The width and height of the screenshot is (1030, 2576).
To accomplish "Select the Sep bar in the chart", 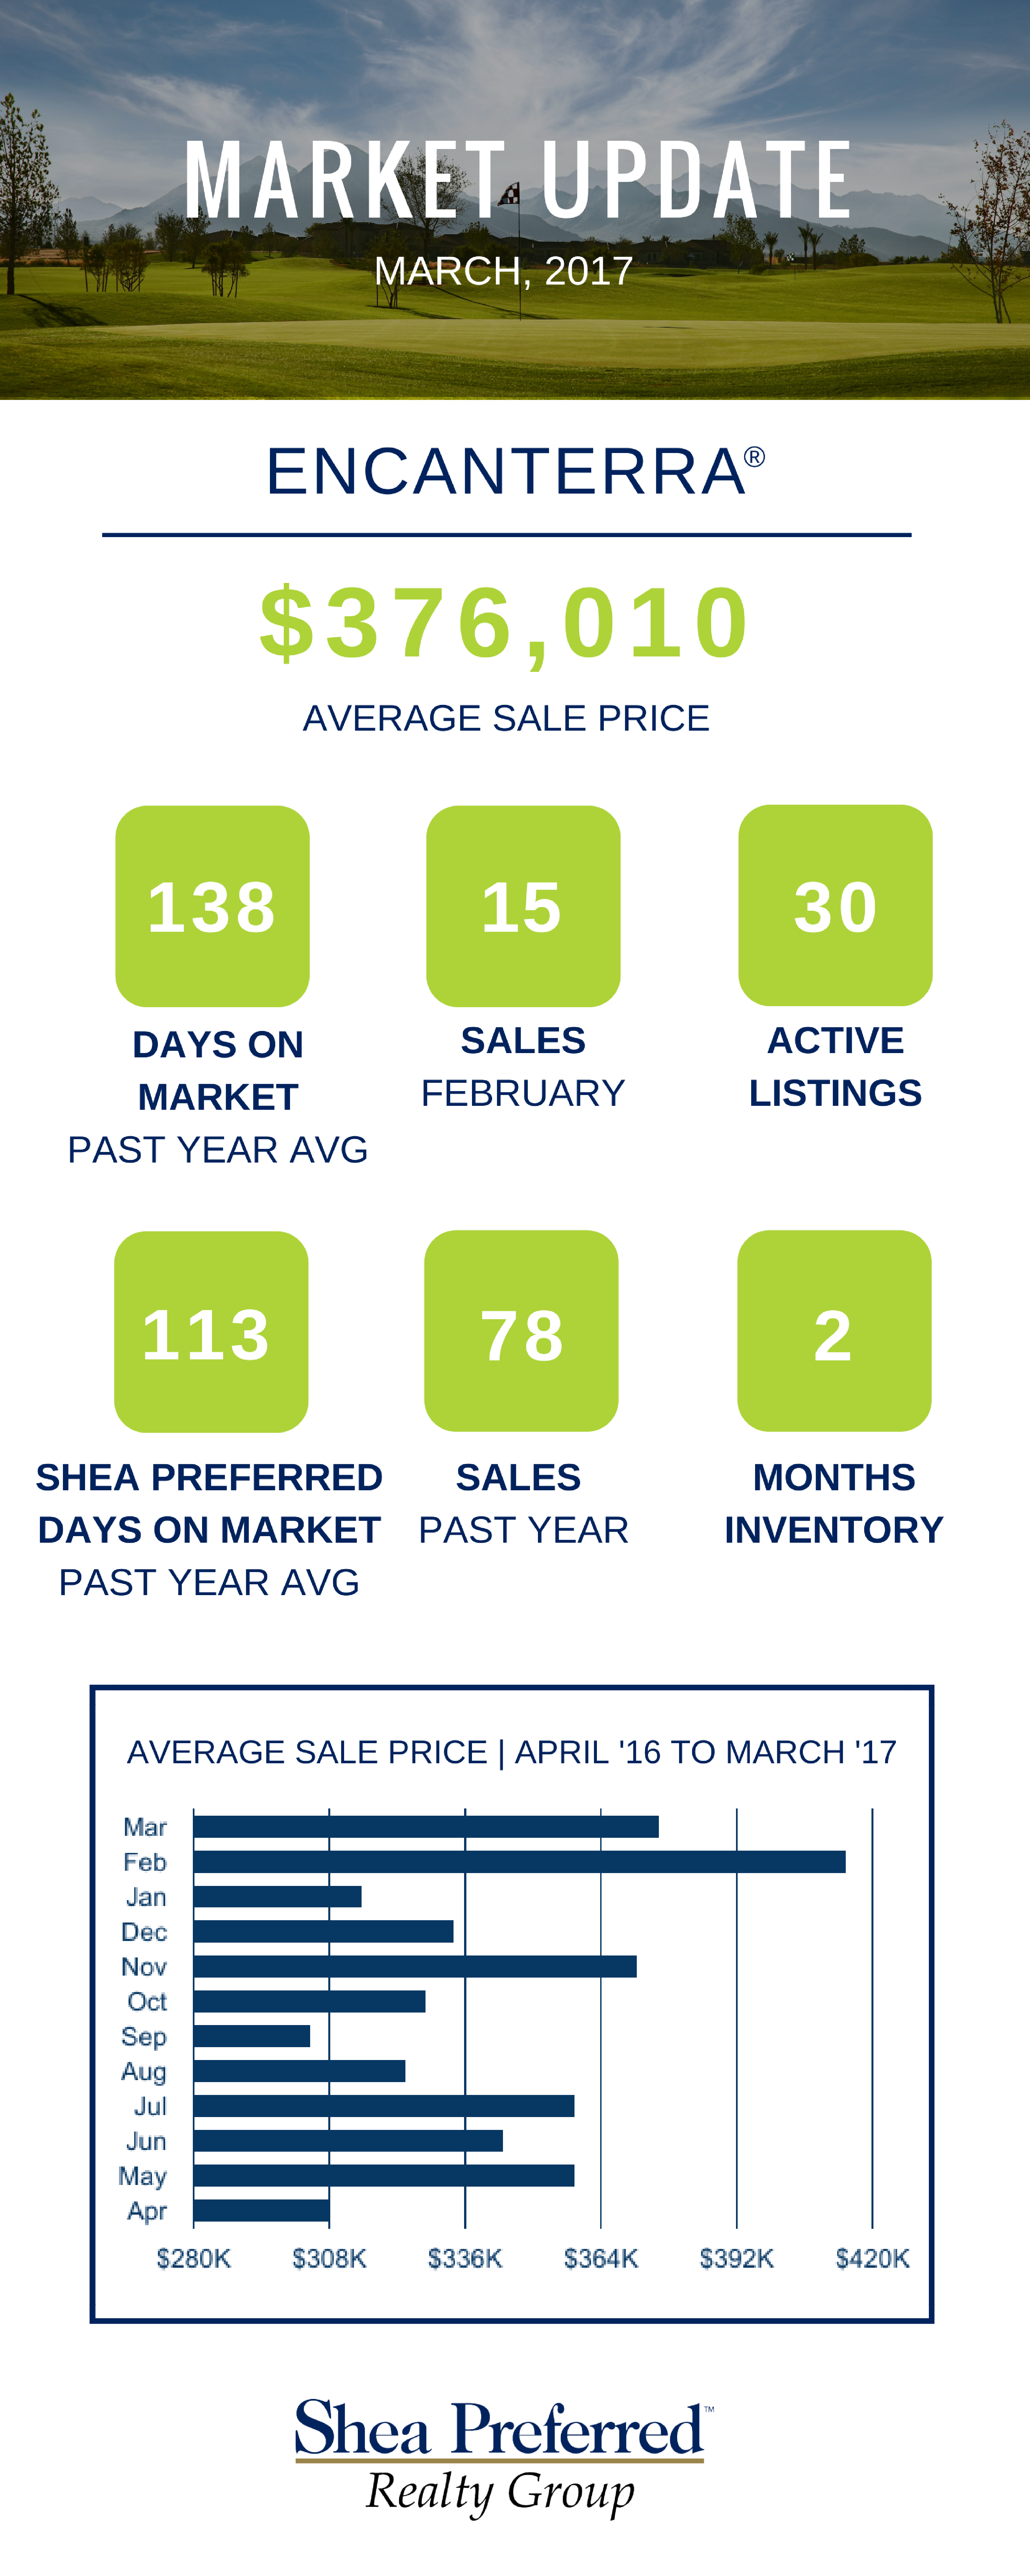I will point(252,2036).
